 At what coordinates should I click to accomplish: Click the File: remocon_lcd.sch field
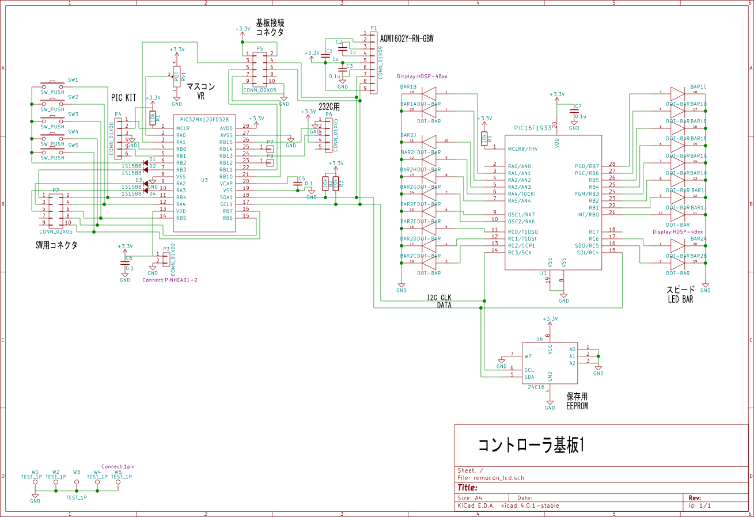pos(490,477)
